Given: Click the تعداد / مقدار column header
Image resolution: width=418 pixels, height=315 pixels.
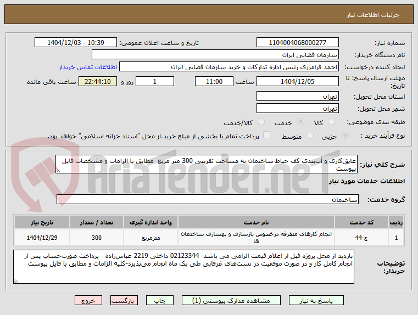Looking at the screenshot, I should pyautogui.click(x=97, y=222).
